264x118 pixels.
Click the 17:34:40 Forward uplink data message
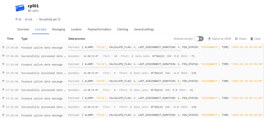coord(42,48)
